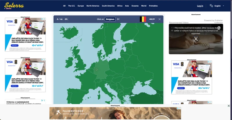
Task: Open the World menu
Action: point(144,6)
